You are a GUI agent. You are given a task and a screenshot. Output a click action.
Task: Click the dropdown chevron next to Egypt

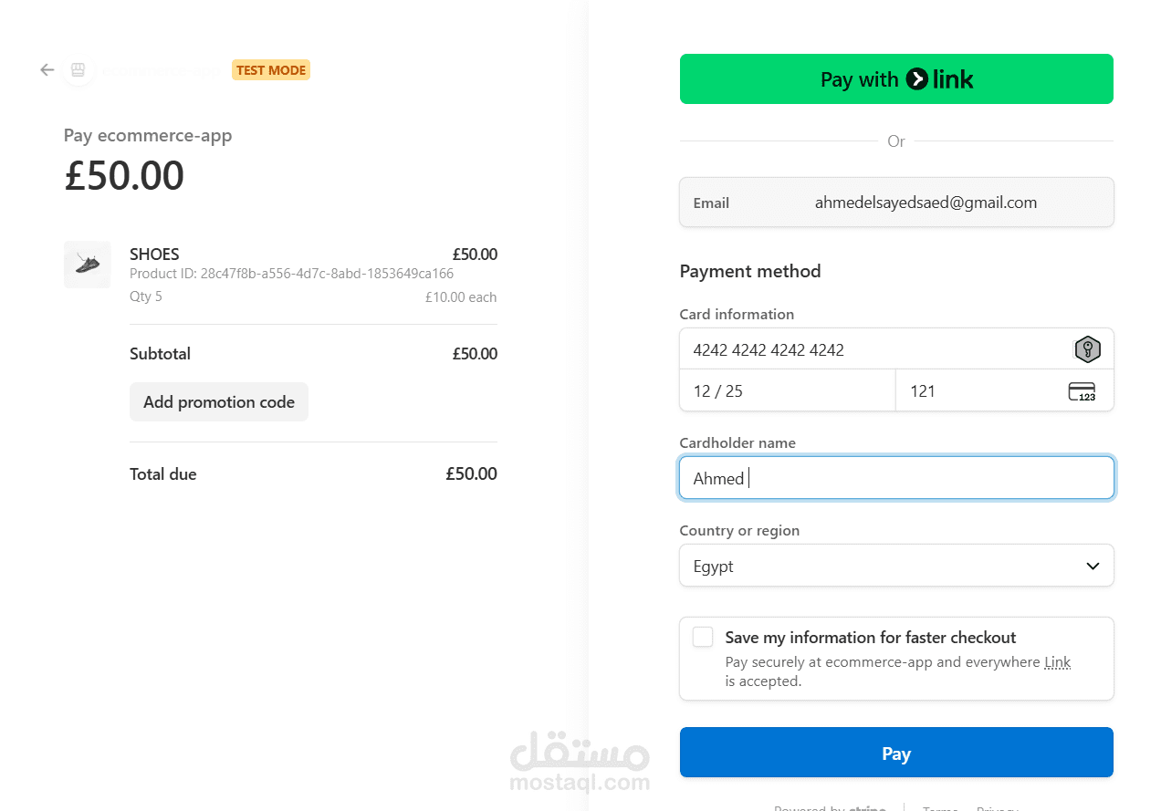tap(1093, 567)
